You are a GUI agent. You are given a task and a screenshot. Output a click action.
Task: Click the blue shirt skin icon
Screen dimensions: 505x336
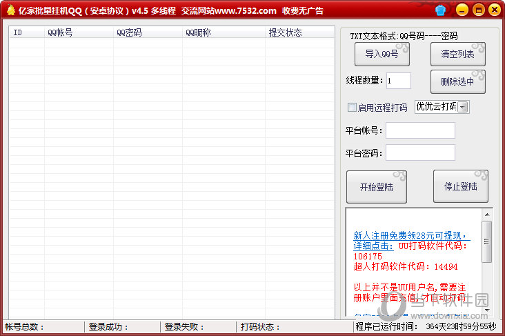tap(440, 10)
